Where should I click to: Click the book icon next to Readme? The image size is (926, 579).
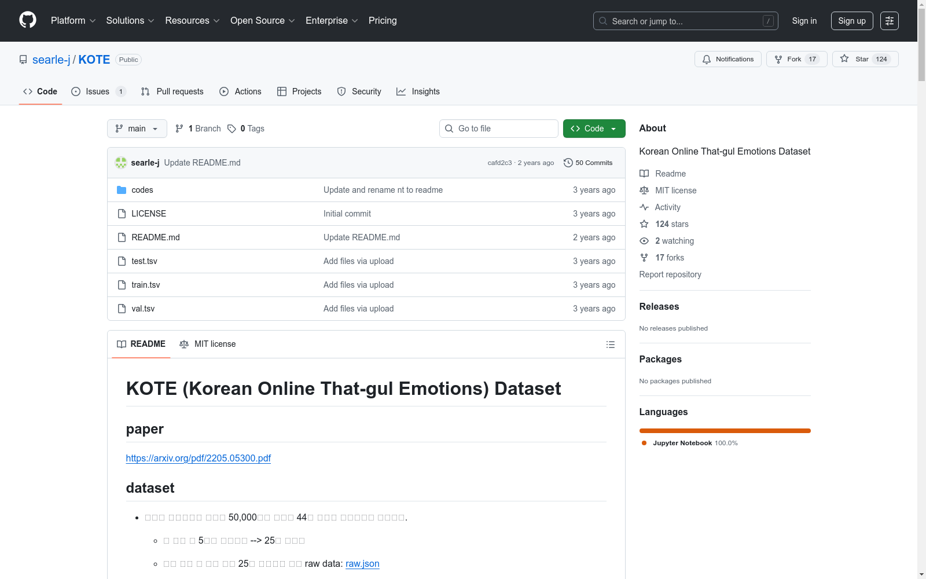tap(644, 174)
